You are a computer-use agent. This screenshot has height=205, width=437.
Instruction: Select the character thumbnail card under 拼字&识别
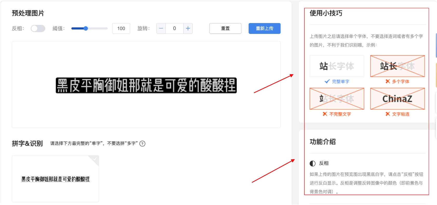55,179
